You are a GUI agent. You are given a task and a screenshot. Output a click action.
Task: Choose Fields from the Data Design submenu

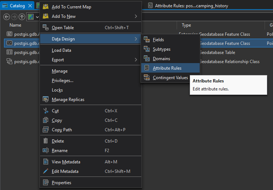[158, 40]
